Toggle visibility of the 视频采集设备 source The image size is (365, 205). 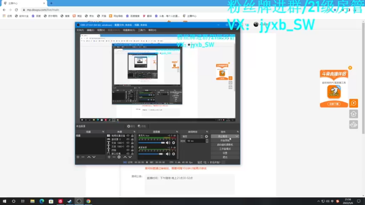click(128, 136)
